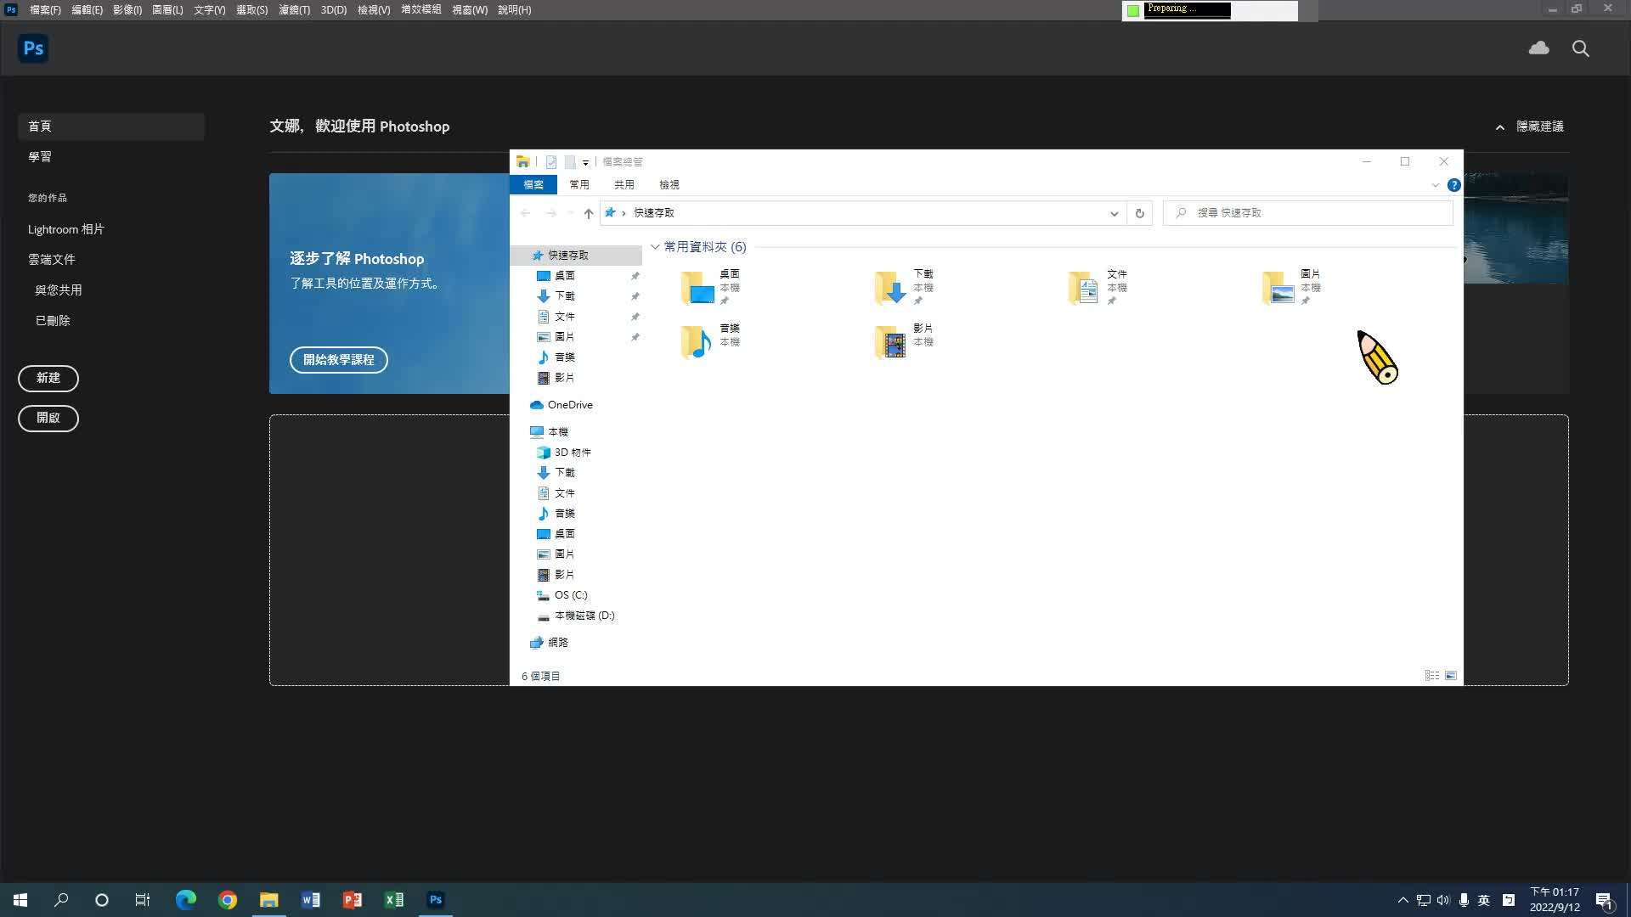
Task: Open the 檢視 tab in Explorer ribbon
Action: 669,185
